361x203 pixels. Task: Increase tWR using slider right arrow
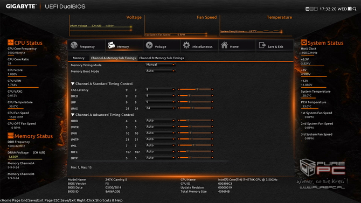pyautogui.click(x=212, y=133)
